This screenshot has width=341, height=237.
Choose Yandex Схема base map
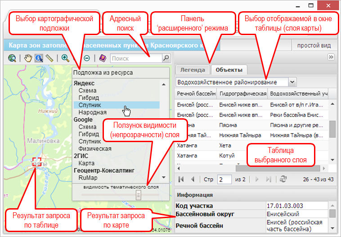coord(87,90)
